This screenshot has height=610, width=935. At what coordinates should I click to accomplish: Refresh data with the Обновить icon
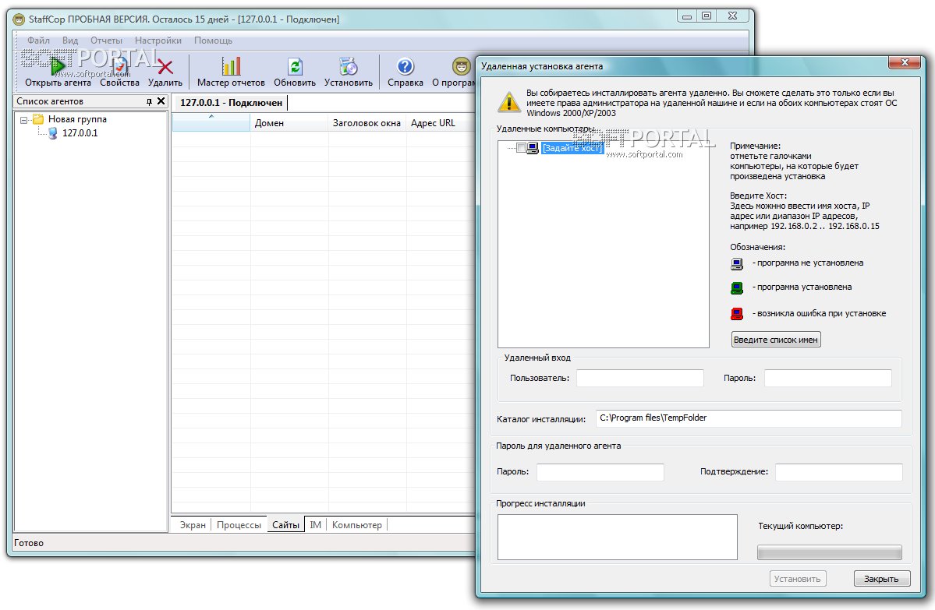(x=295, y=66)
